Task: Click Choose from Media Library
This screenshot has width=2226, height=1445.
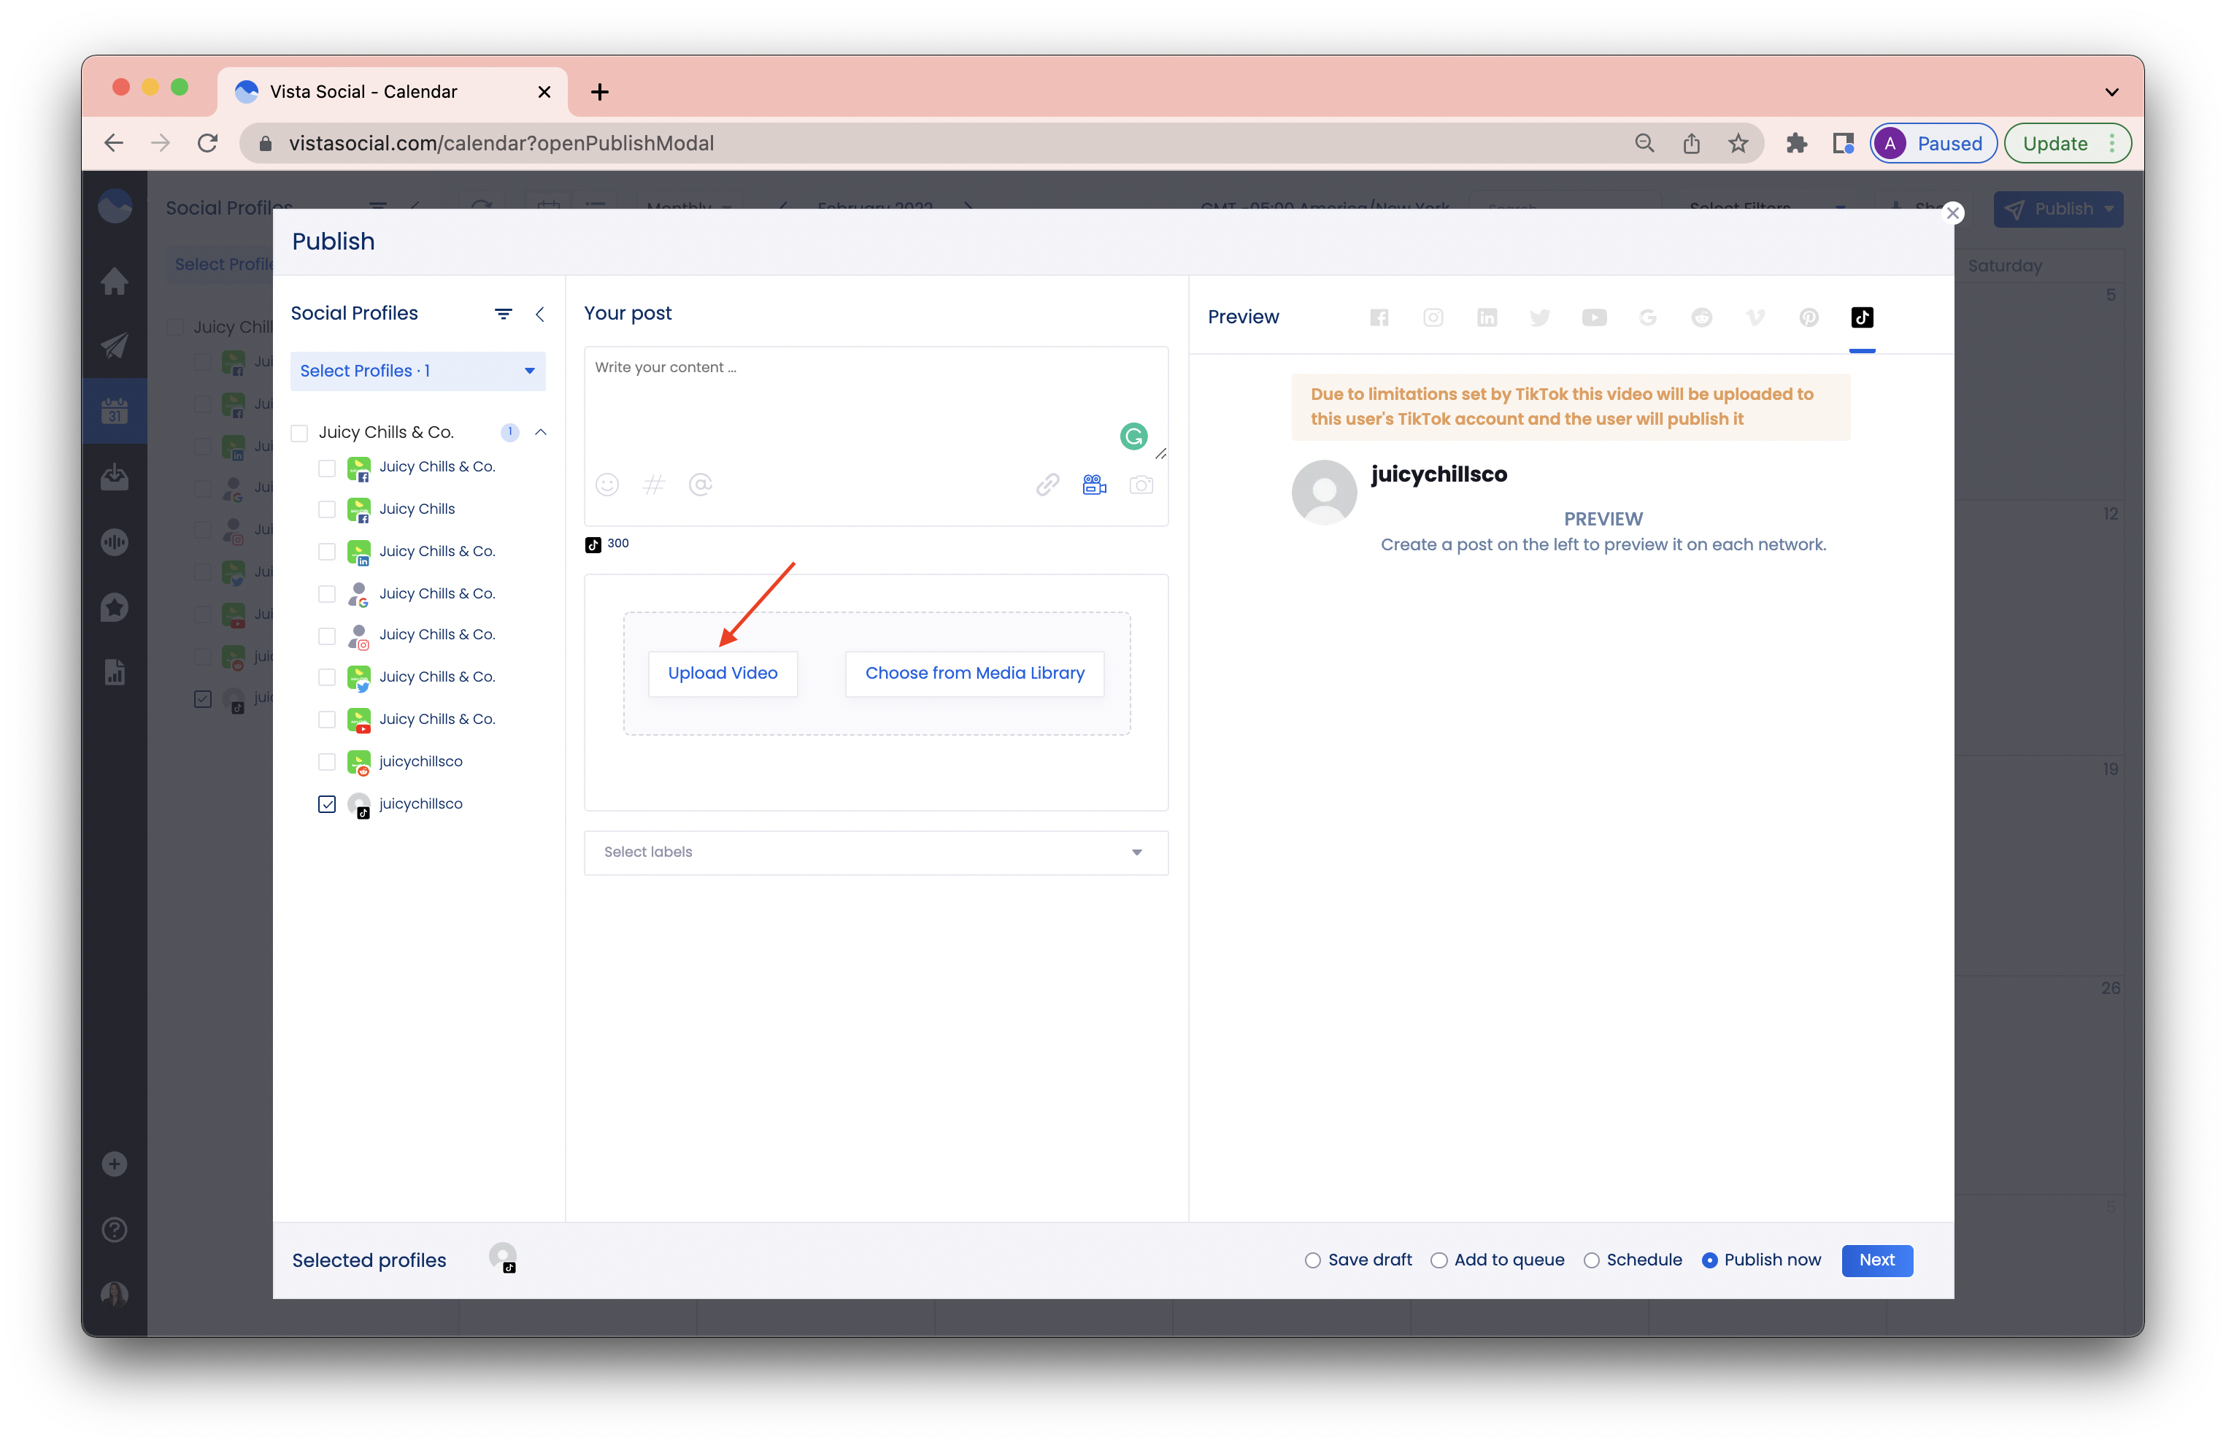Action: [974, 674]
